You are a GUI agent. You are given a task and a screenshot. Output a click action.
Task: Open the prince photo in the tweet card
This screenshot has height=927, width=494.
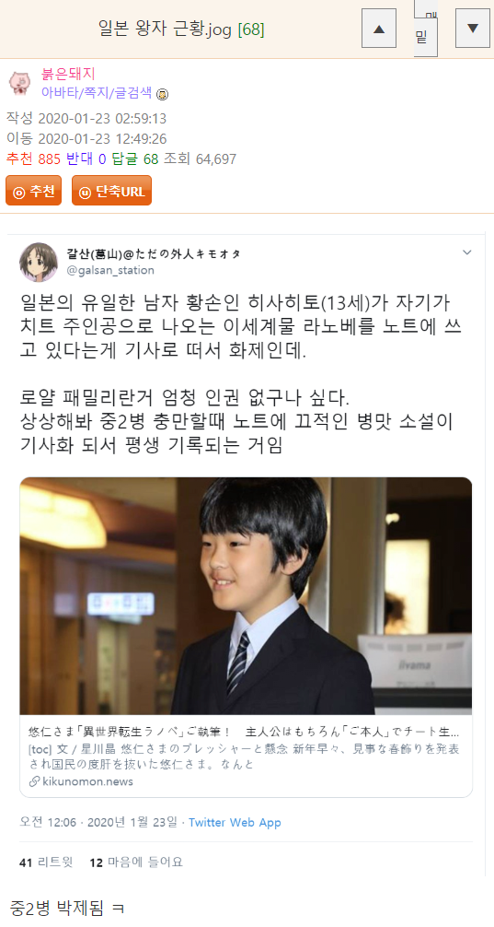point(247,596)
